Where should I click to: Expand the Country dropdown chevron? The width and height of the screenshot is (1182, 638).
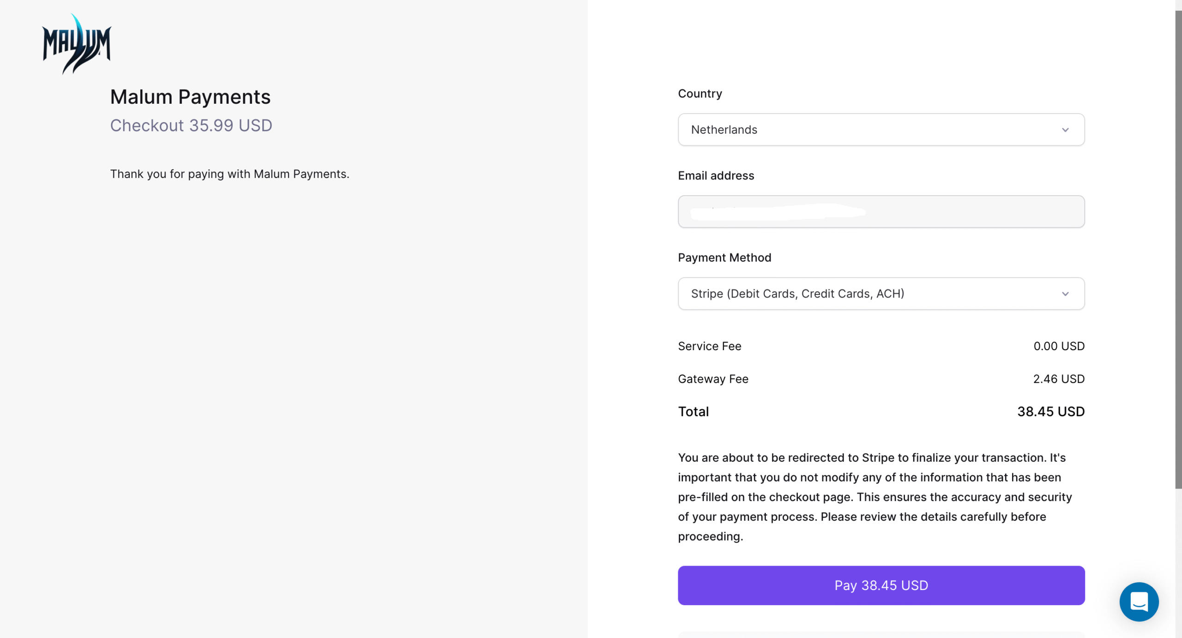(1065, 130)
